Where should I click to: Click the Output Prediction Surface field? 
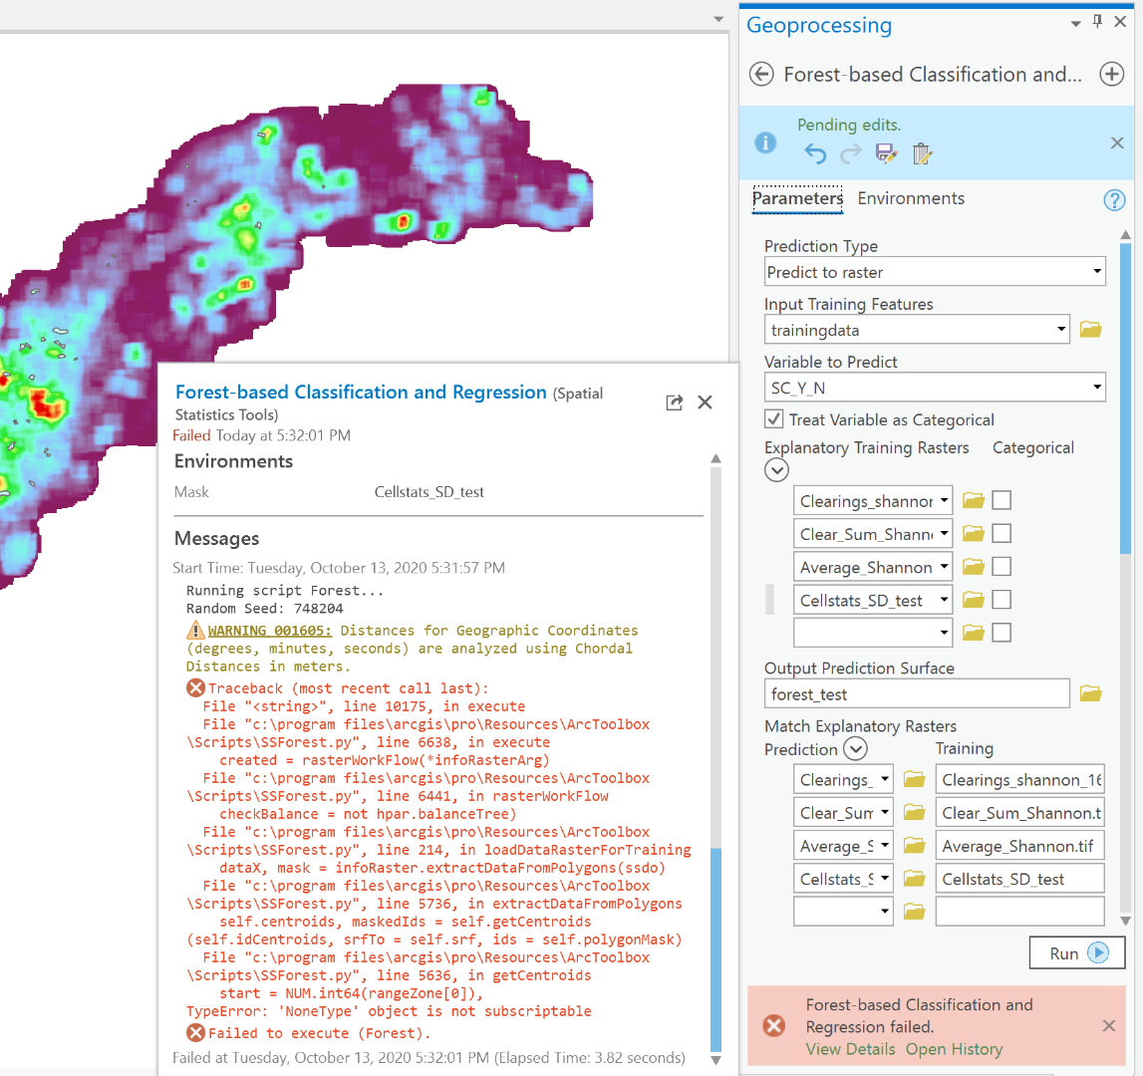(917, 693)
